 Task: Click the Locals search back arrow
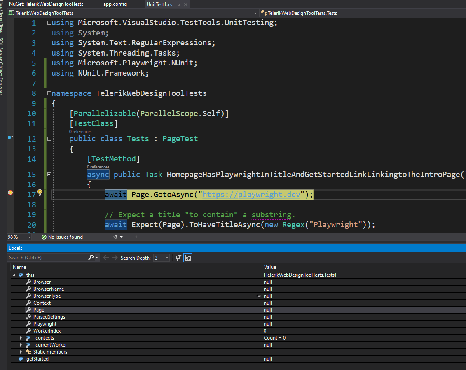coord(106,258)
